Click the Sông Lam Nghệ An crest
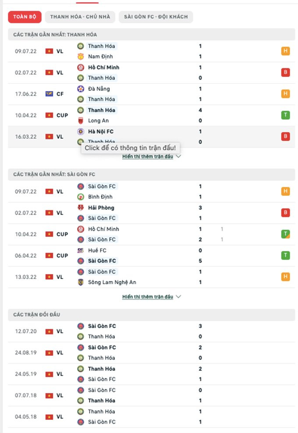298x433 pixels. tap(81, 282)
